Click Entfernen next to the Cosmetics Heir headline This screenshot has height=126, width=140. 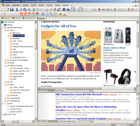click(117, 119)
